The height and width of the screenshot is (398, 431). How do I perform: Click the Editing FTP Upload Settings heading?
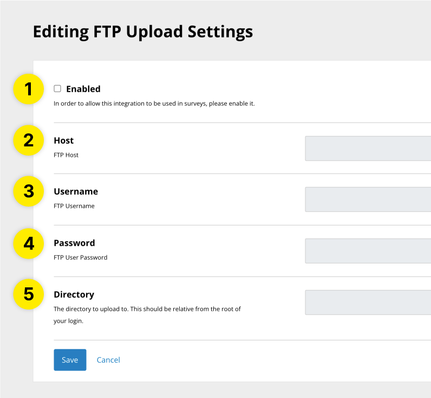click(143, 31)
